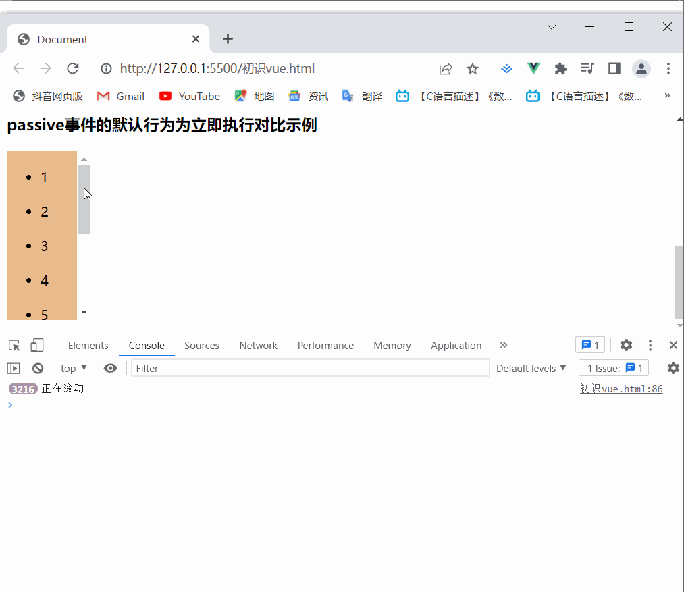Image resolution: width=684 pixels, height=592 pixels.
Task: Show more bookmarks chevron
Action: coord(667,95)
